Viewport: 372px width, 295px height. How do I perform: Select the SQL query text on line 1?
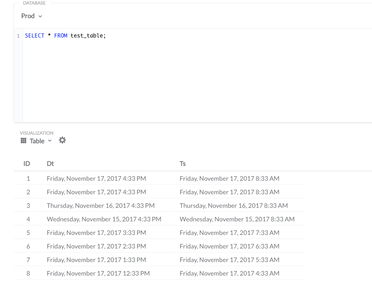(65, 35)
